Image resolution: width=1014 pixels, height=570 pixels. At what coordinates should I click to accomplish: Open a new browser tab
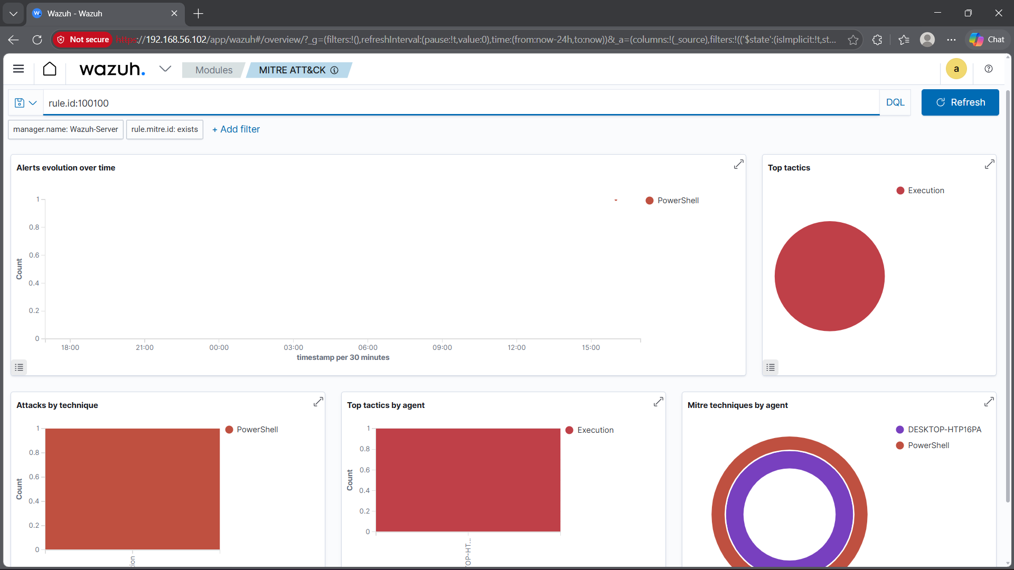point(199,14)
